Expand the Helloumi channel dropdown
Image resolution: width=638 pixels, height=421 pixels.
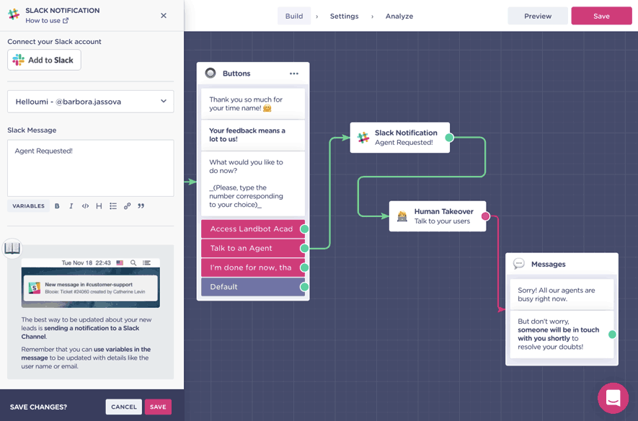(90, 101)
